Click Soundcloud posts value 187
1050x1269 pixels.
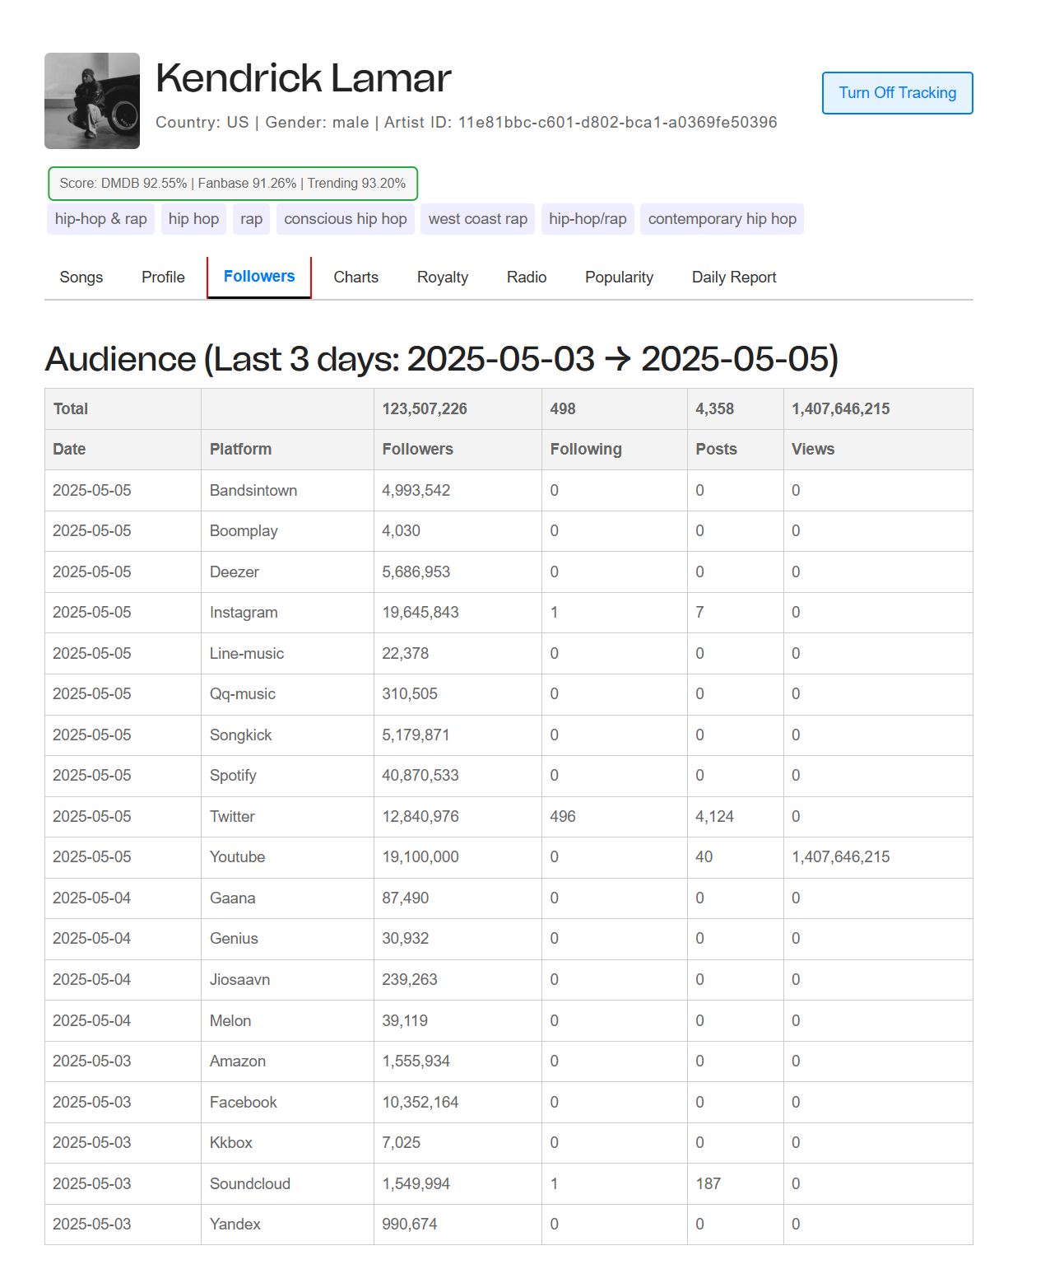[709, 1184]
